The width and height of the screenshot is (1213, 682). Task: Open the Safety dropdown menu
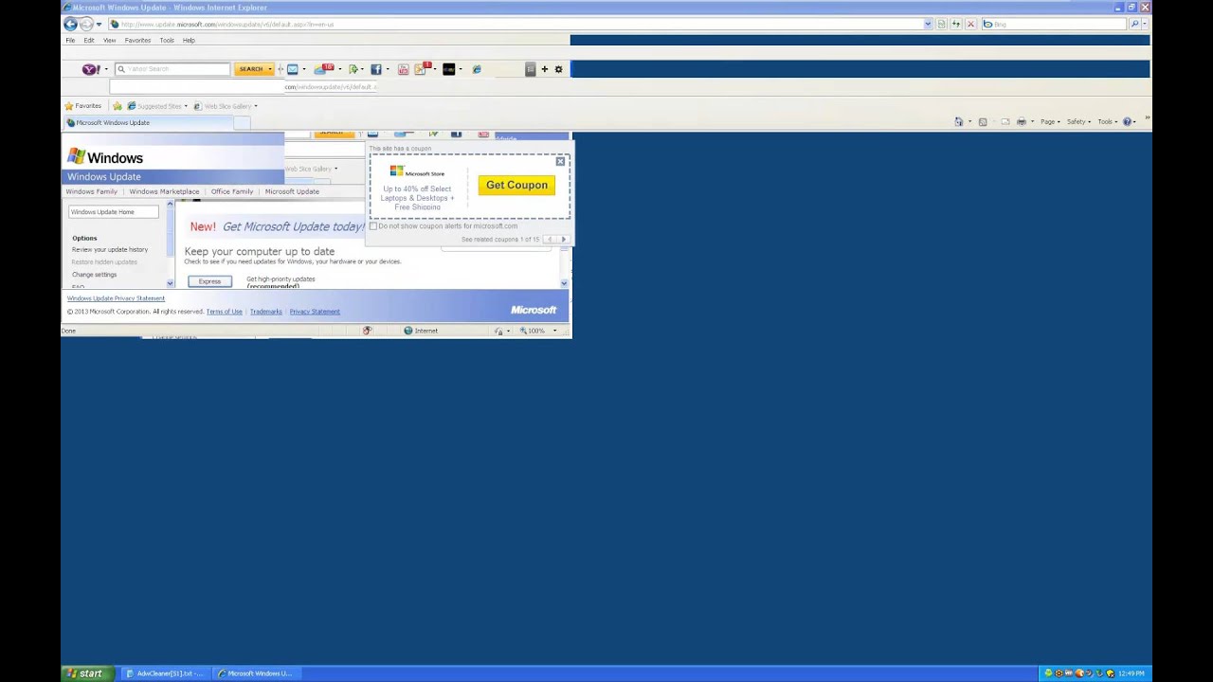(1078, 121)
